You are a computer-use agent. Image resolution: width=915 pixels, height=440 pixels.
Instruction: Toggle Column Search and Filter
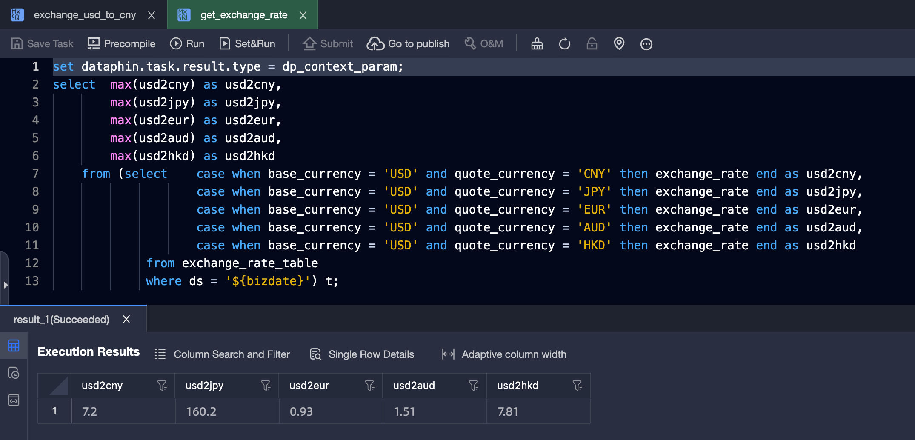click(x=222, y=354)
